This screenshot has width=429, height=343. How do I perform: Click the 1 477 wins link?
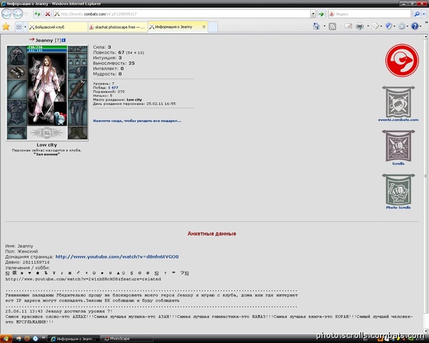click(113, 87)
